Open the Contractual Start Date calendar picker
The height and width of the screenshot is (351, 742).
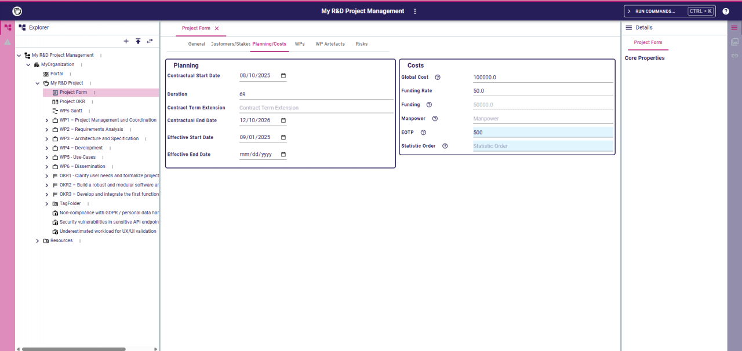pyautogui.click(x=282, y=75)
